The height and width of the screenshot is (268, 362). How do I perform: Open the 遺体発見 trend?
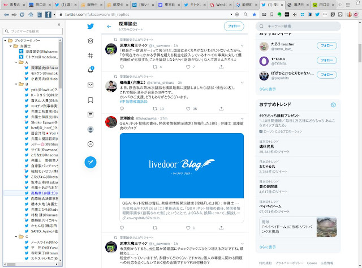click(x=267, y=146)
